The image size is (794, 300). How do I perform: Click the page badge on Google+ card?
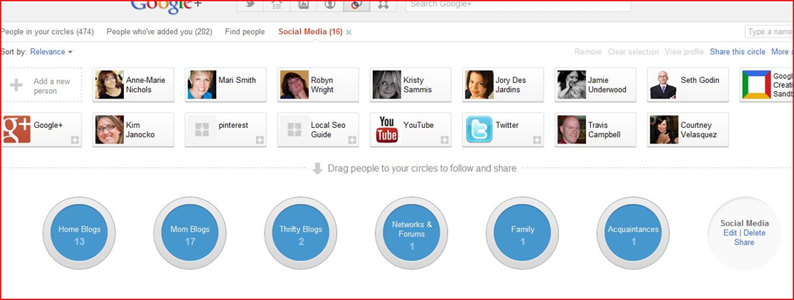pos(75,140)
